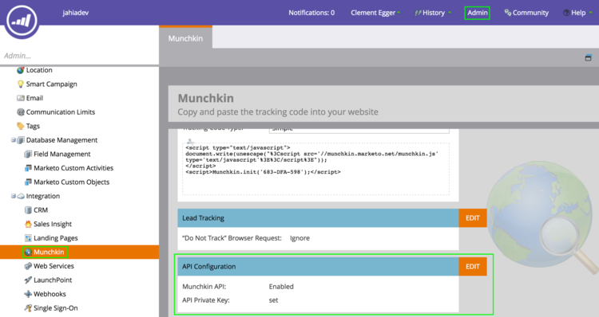Open Location tree item
Screen dimensions: 599x317
[x=39, y=70]
